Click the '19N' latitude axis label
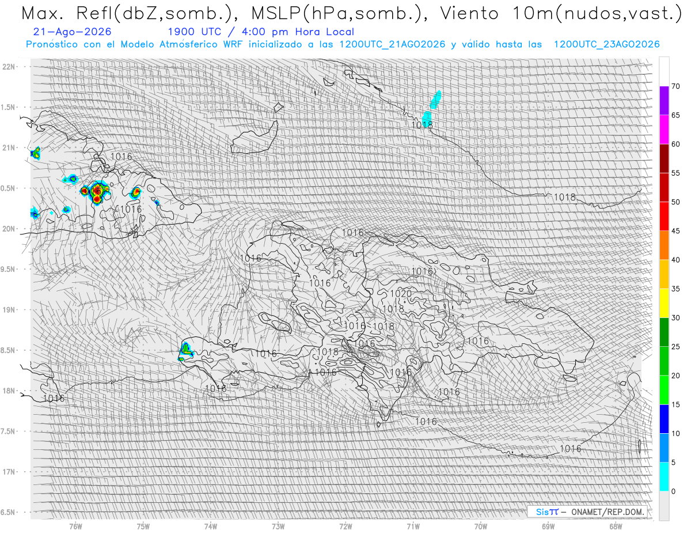Image resolution: width=691 pixels, height=534 pixels. (x=8, y=310)
